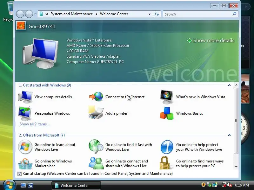254x190 pixels.
Task: Click the disconnected network tray icon
Action: [224, 185]
